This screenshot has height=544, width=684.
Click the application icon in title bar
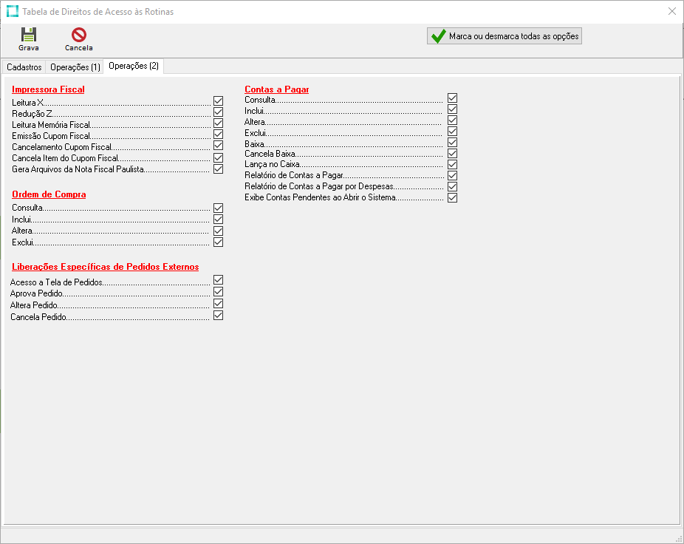point(12,12)
